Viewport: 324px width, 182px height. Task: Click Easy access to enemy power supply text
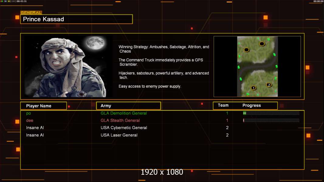pyautogui.click(x=150, y=86)
